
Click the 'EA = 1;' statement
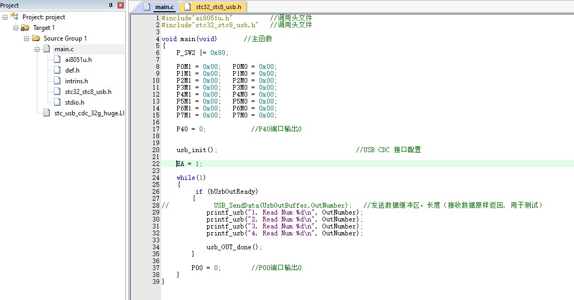coord(189,164)
